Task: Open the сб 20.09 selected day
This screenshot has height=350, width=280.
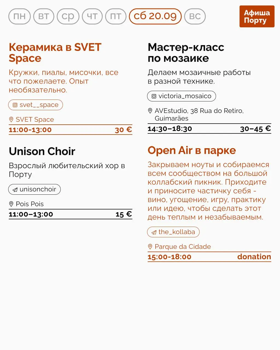Action: [155, 16]
